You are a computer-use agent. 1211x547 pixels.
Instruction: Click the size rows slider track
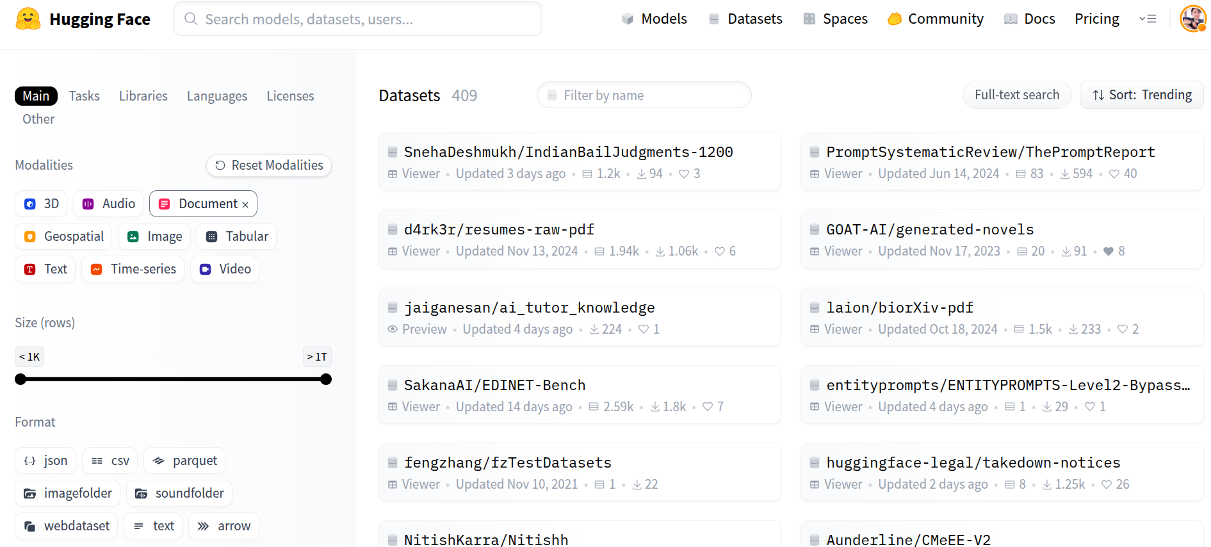(x=173, y=379)
